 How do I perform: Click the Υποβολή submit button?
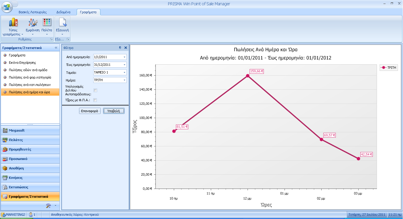[x=114, y=111]
